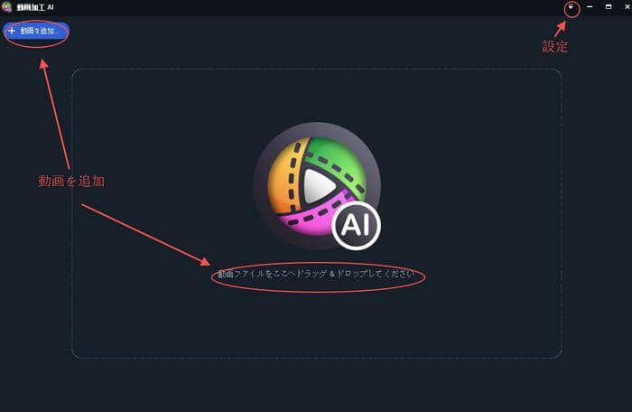Open the settings dropdown arrow in title bar
This screenshot has width=632, height=412.
tap(571, 7)
